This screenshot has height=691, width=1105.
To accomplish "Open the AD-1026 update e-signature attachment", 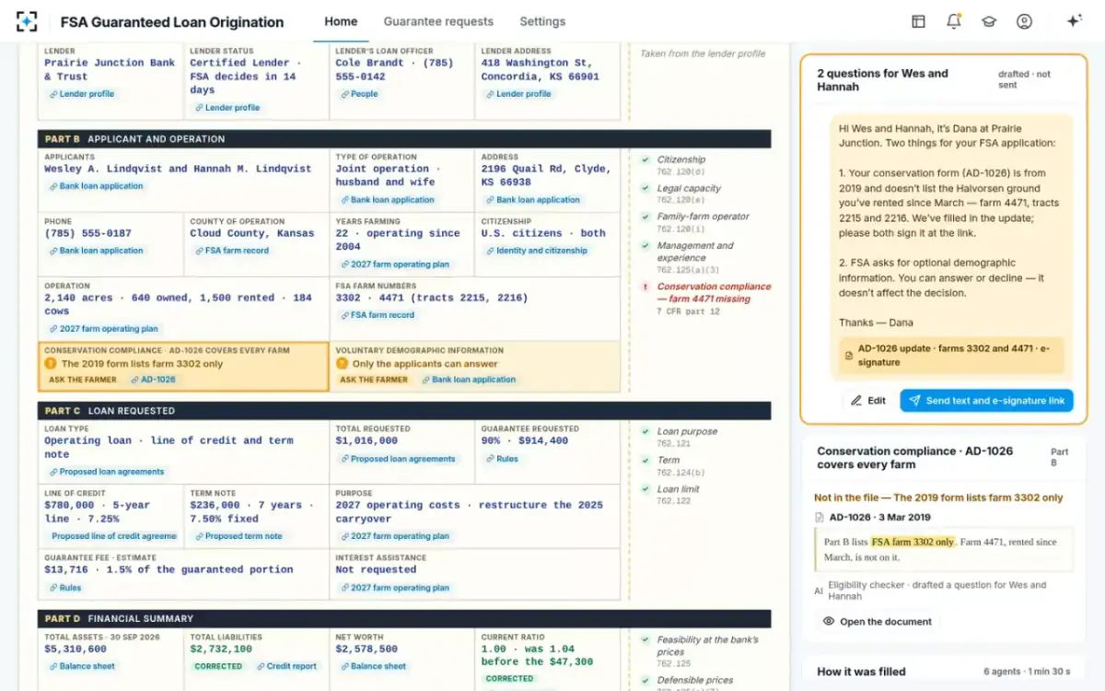I will click(x=950, y=356).
